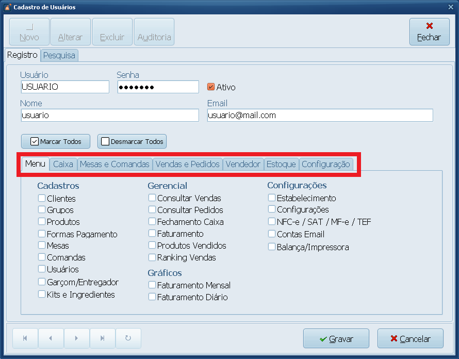
Task: Click the Novo toolbar button
Action: 29,32
